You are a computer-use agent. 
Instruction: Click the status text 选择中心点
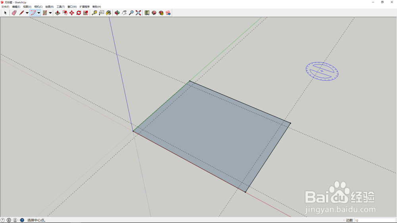(36, 220)
